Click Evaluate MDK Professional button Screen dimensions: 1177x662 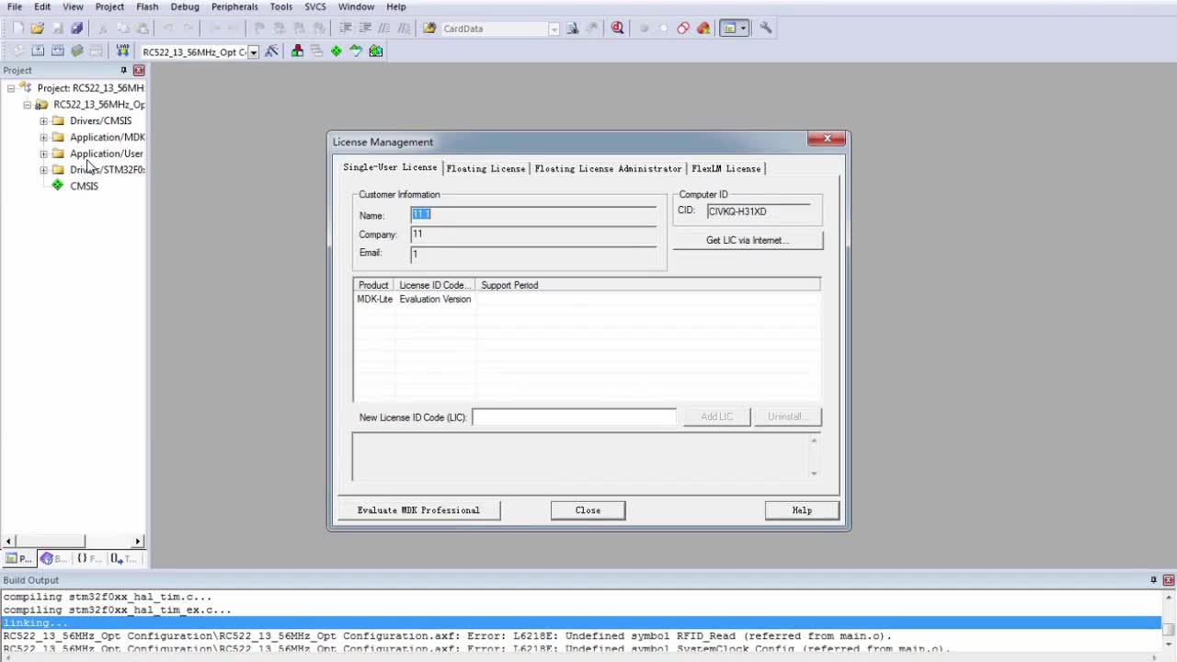coord(418,510)
